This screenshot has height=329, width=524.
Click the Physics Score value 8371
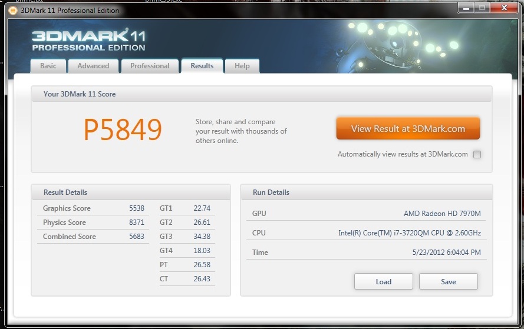click(x=137, y=222)
